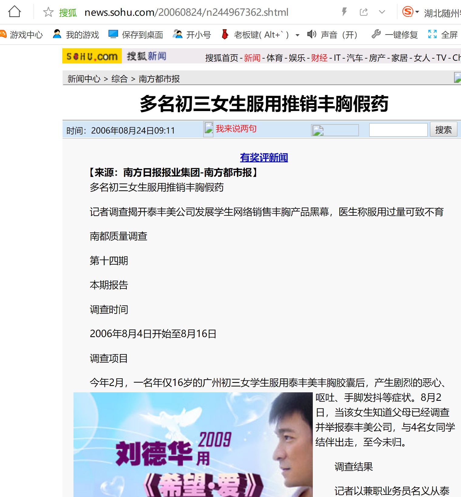
Task: Open the red 新闻 nav link
Action: (252, 58)
